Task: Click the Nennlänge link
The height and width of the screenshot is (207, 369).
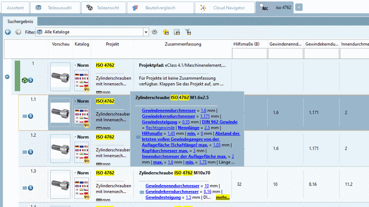Action: (x=188, y=128)
